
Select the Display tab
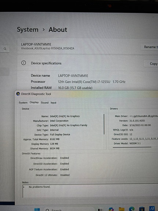point(34,102)
